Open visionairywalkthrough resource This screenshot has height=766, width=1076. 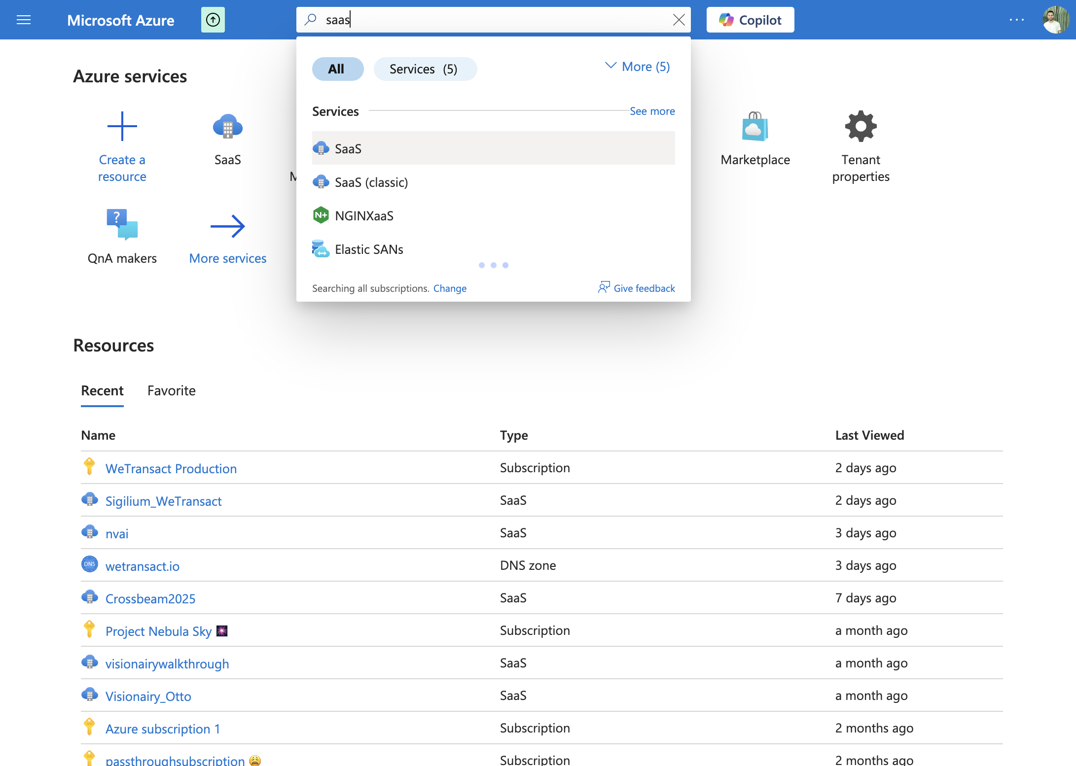167,663
